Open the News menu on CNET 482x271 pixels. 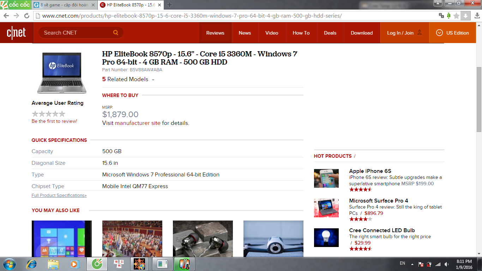coord(245,33)
